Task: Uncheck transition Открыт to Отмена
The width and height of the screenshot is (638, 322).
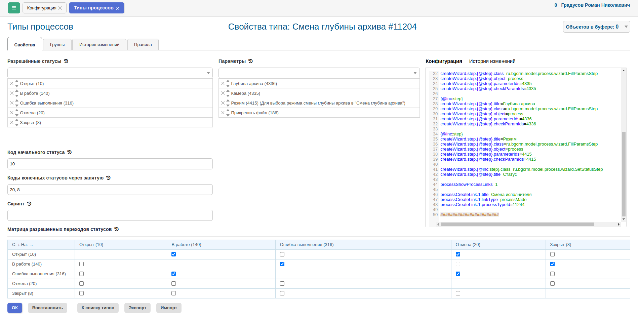Action: pyautogui.click(x=458, y=254)
